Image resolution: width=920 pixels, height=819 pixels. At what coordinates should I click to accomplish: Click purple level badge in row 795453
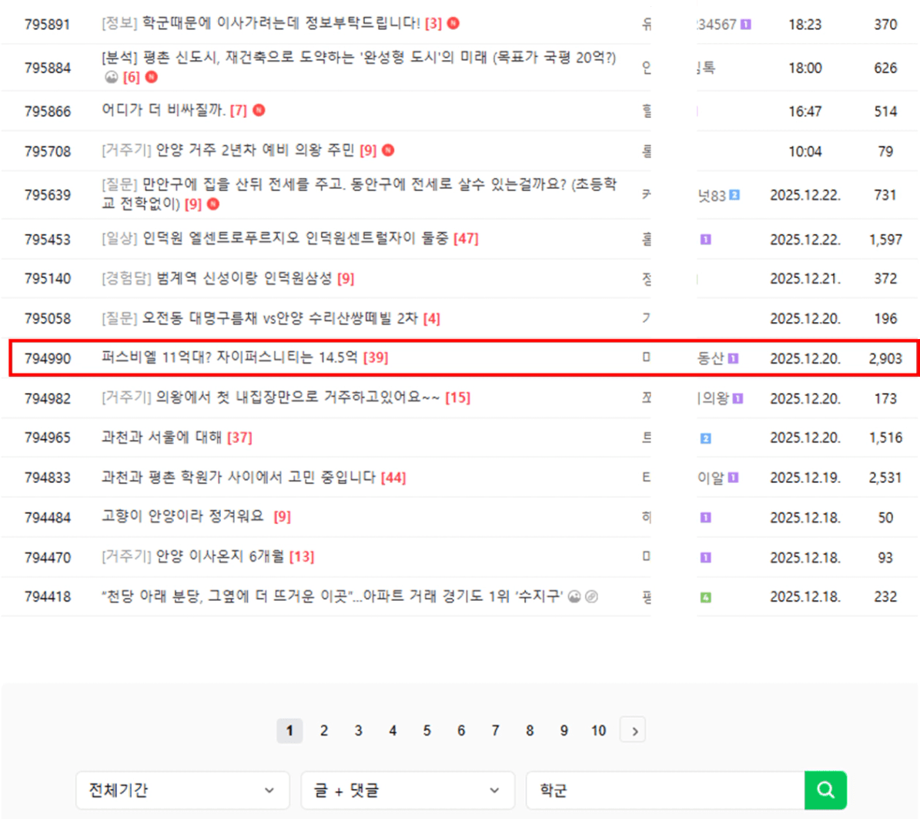tap(706, 239)
